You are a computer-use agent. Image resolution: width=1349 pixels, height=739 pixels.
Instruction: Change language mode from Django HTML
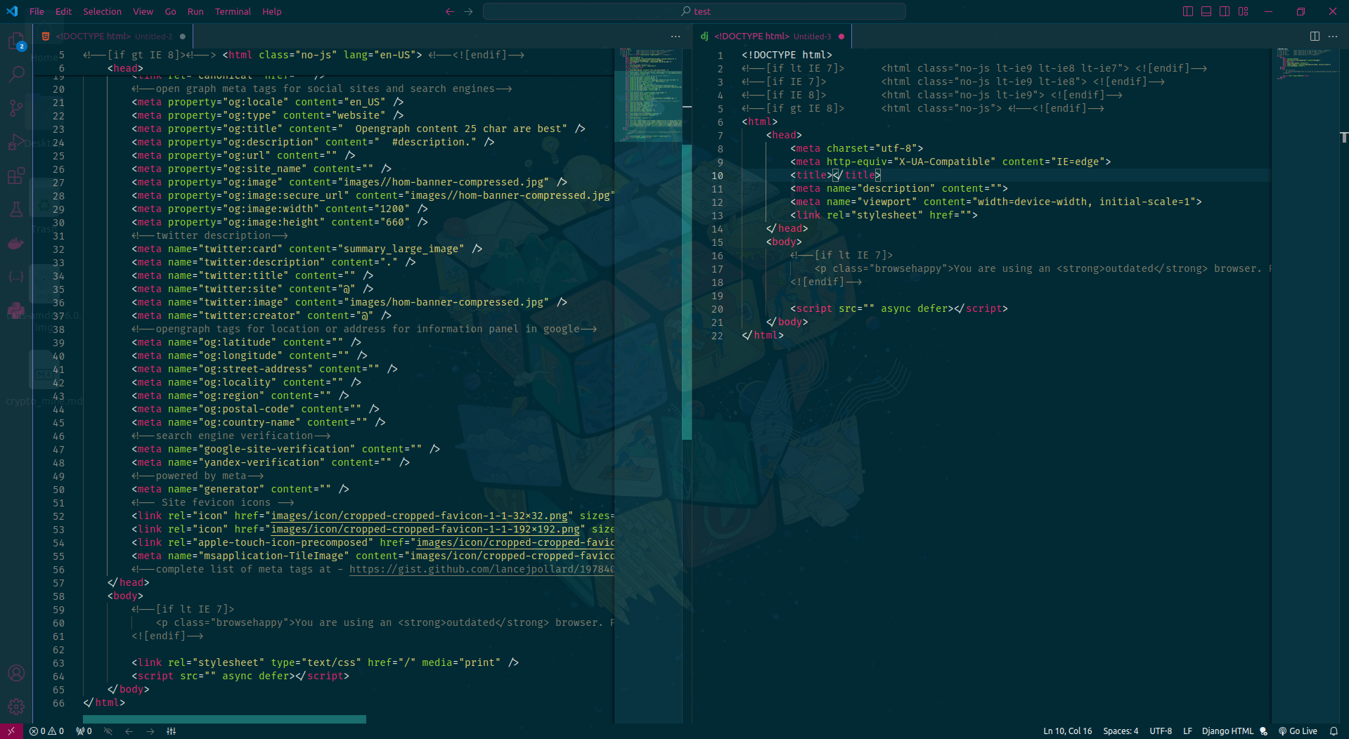(x=1227, y=731)
